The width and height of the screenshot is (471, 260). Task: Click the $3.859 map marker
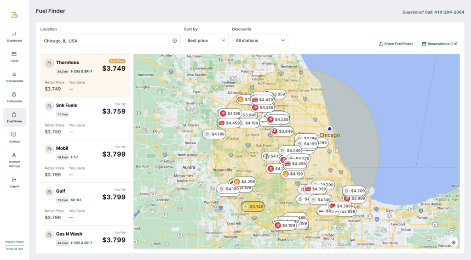(x=278, y=94)
